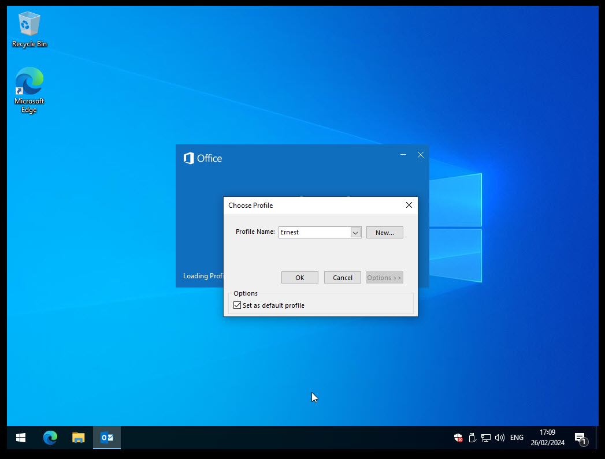Open the network status tray icon
The width and height of the screenshot is (605, 459).
(x=486, y=438)
